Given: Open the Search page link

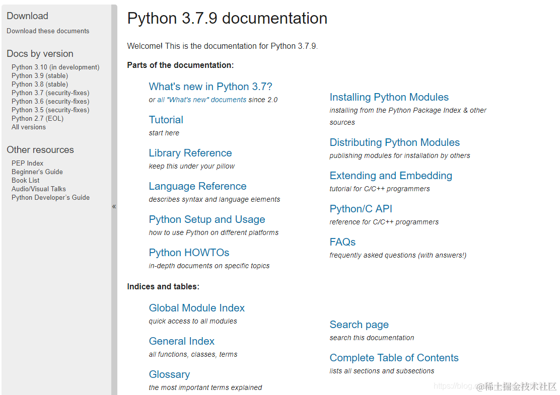Looking at the screenshot, I should 359,325.
